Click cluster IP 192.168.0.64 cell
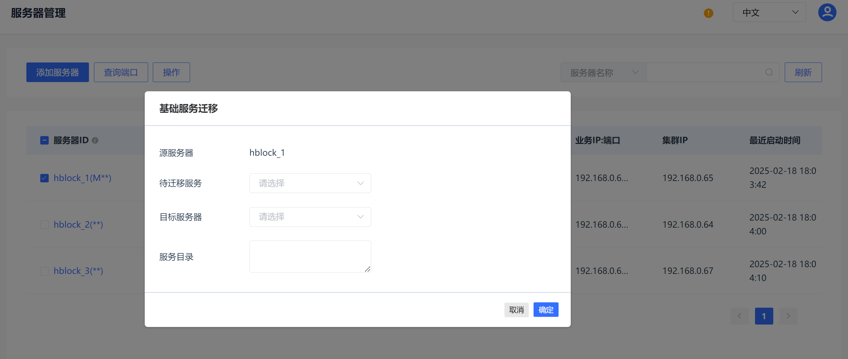Viewport: 848px width, 359px height. [x=688, y=225]
